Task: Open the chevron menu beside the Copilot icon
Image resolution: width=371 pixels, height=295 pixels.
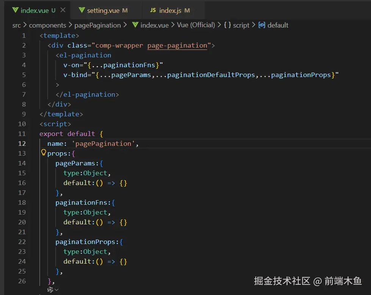Action: click(56, 290)
